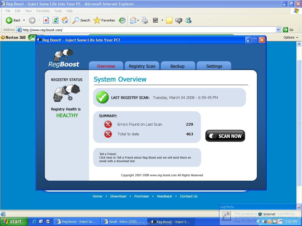The width and height of the screenshot is (302, 226).
Task: Open the Edit menu
Action: [x=18, y=11]
